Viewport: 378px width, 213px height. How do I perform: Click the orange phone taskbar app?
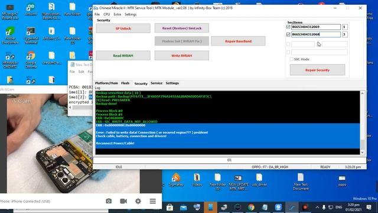point(210,207)
